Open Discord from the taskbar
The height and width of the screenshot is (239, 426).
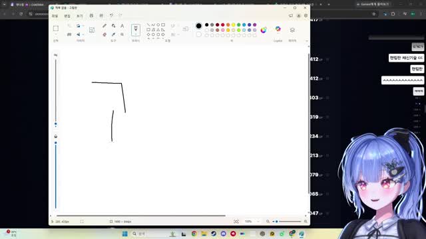tap(224, 234)
